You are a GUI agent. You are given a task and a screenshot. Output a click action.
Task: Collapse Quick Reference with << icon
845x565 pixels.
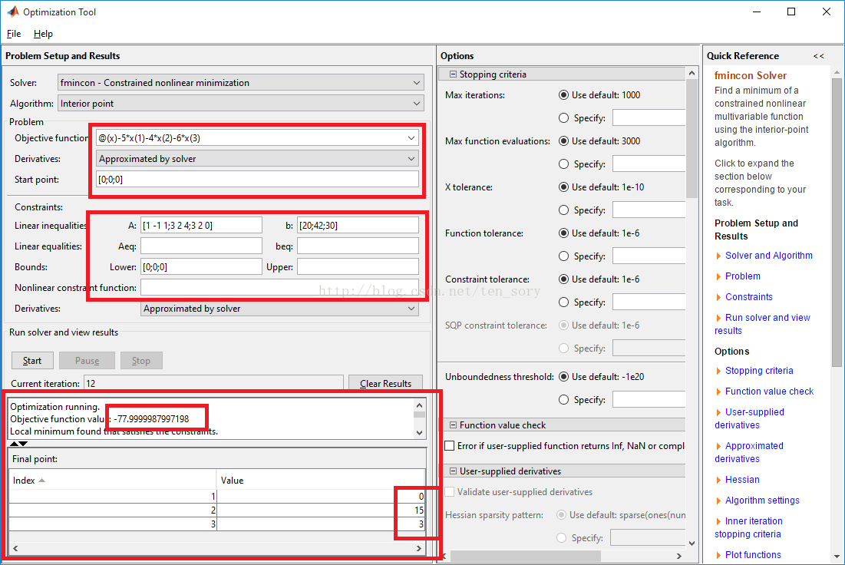819,56
